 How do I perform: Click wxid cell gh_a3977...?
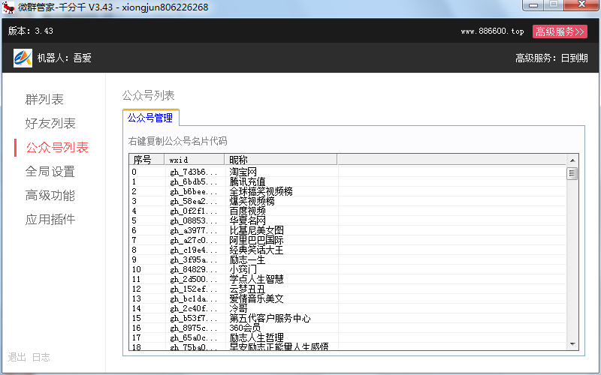pos(194,231)
